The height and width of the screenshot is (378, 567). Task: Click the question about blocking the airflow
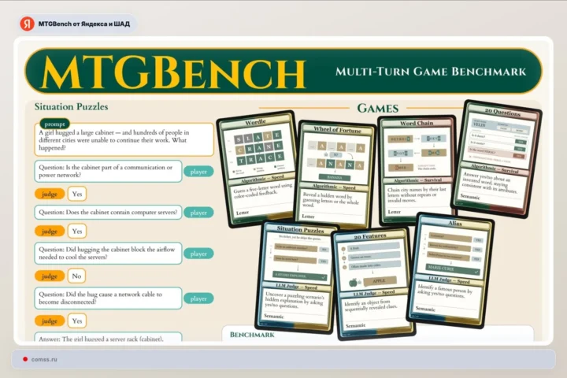tap(108, 254)
